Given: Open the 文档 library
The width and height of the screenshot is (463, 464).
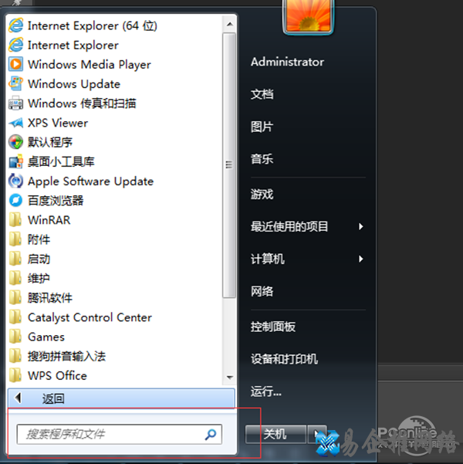Looking at the screenshot, I should pos(262,94).
